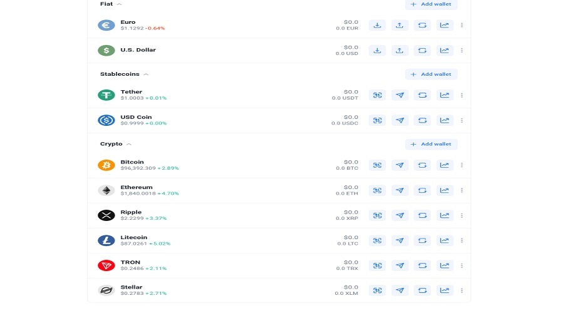The width and height of the screenshot is (564, 313).
Task: Open the exchange icon for TRON
Action: point(422,265)
